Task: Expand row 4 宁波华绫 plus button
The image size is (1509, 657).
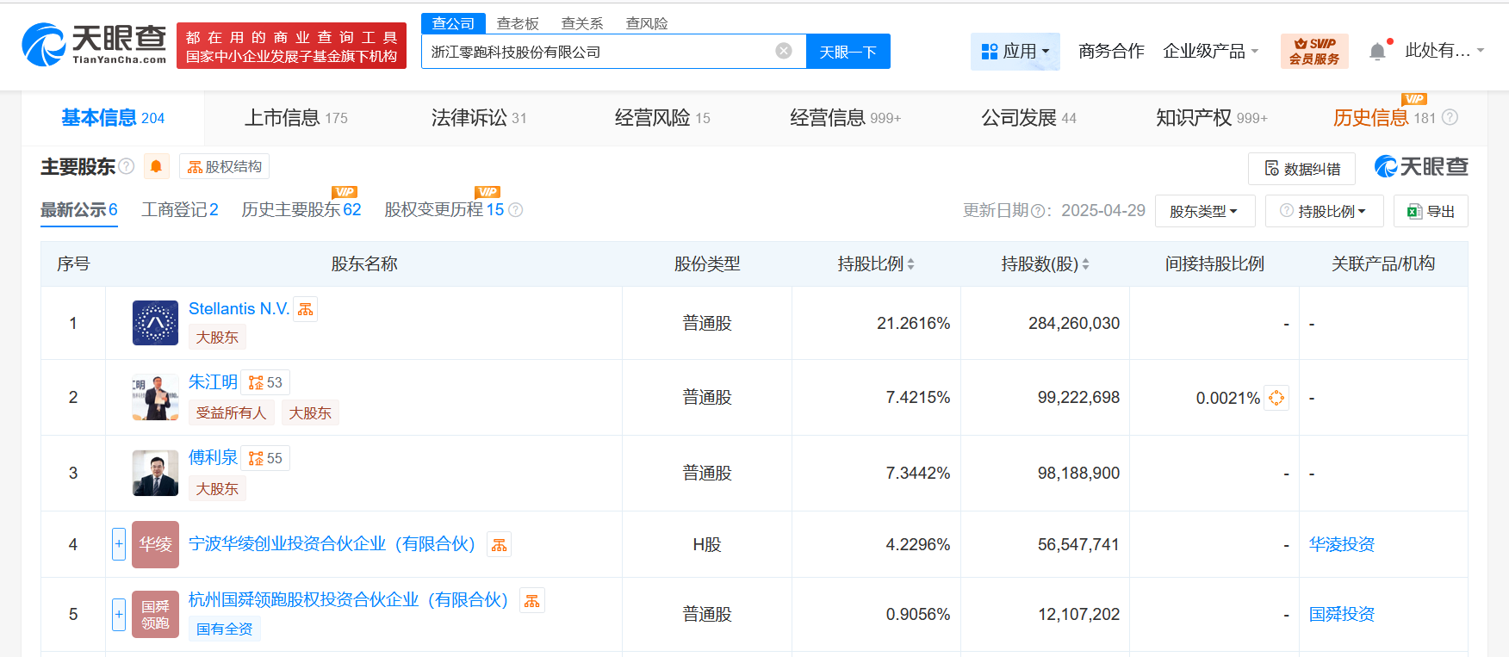Action: coord(119,544)
